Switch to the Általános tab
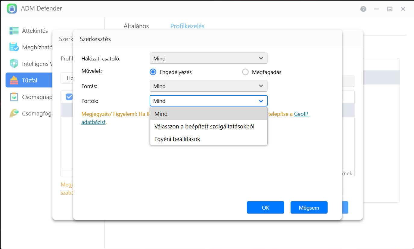This screenshot has width=414, height=249. [x=136, y=26]
